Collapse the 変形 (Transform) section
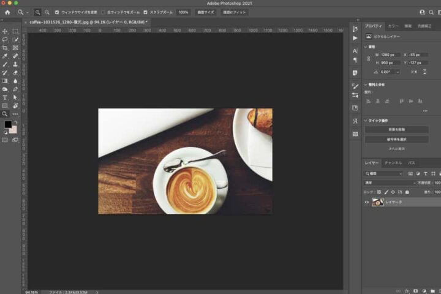The width and height of the screenshot is (441, 294). click(x=365, y=47)
